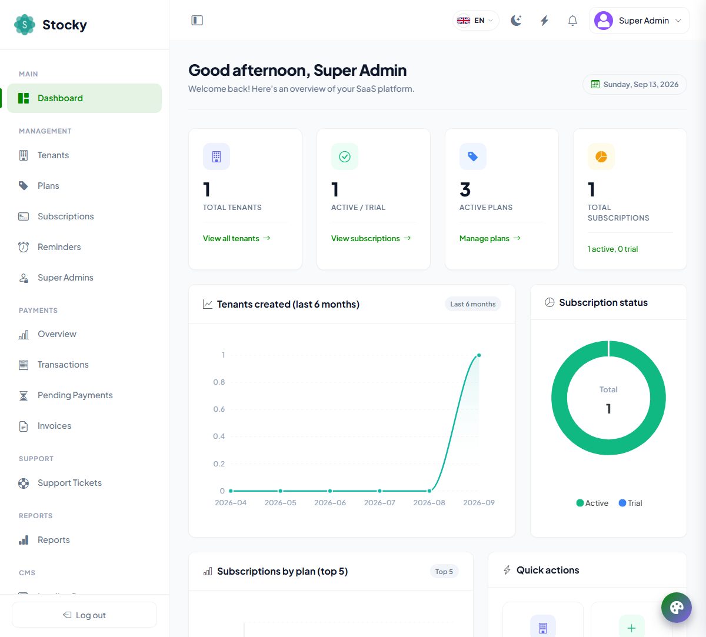706x637 pixels.
Task: Click the 1 active, 0 trial text
Action: (x=612, y=249)
